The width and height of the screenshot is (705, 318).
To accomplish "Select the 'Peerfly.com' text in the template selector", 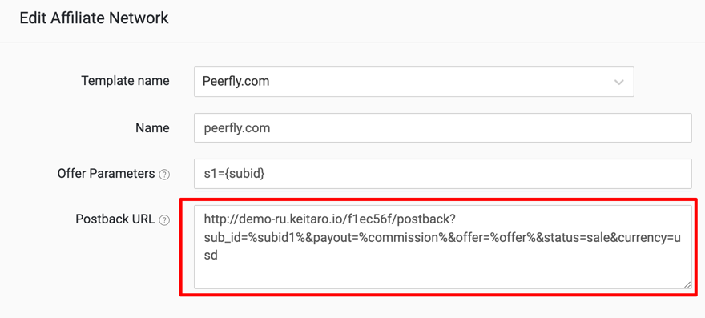I will tap(236, 82).
